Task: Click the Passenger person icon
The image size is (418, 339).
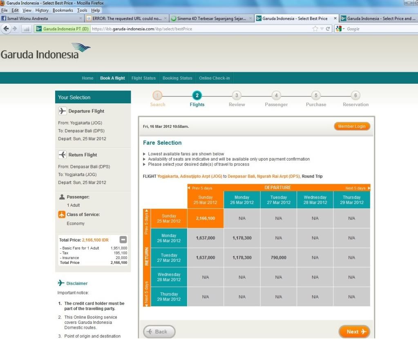Action: tap(62, 197)
